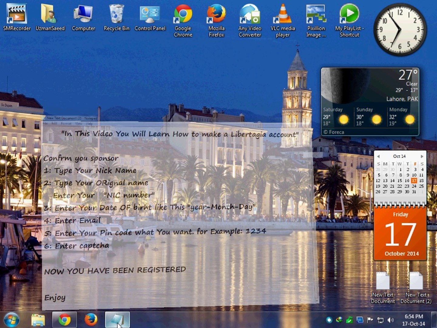Image resolution: width=437 pixels, height=328 pixels.
Task: Open the Notepad File menu
Action: (45, 124)
